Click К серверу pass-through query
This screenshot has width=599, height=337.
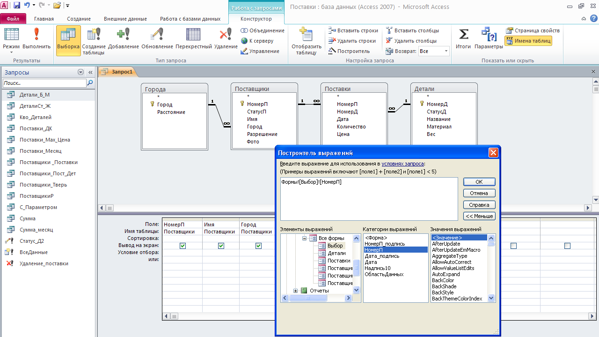click(x=257, y=41)
